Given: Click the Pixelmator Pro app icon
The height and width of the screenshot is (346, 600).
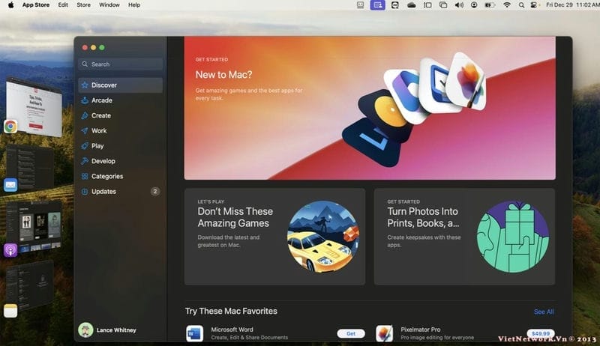Looking at the screenshot, I should pyautogui.click(x=384, y=333).
